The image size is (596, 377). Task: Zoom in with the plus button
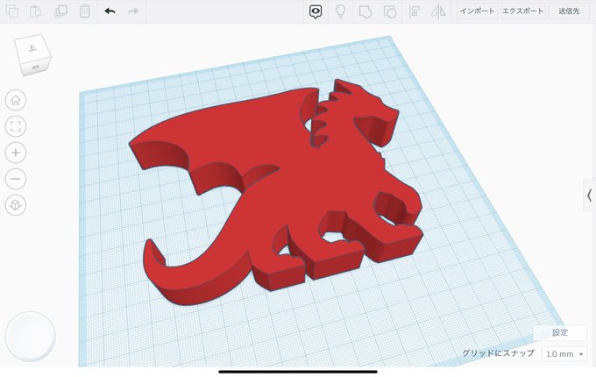[16, 153]
